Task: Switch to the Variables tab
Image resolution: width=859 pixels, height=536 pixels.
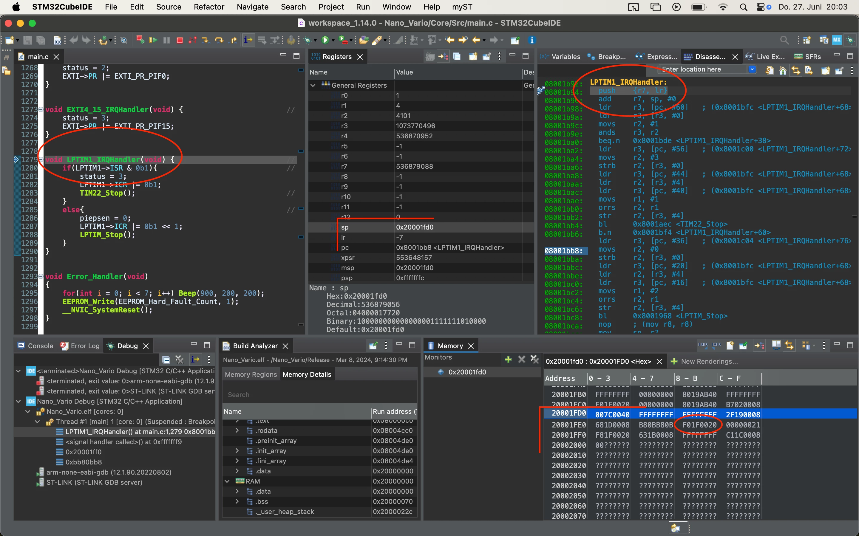Action: 560,57
